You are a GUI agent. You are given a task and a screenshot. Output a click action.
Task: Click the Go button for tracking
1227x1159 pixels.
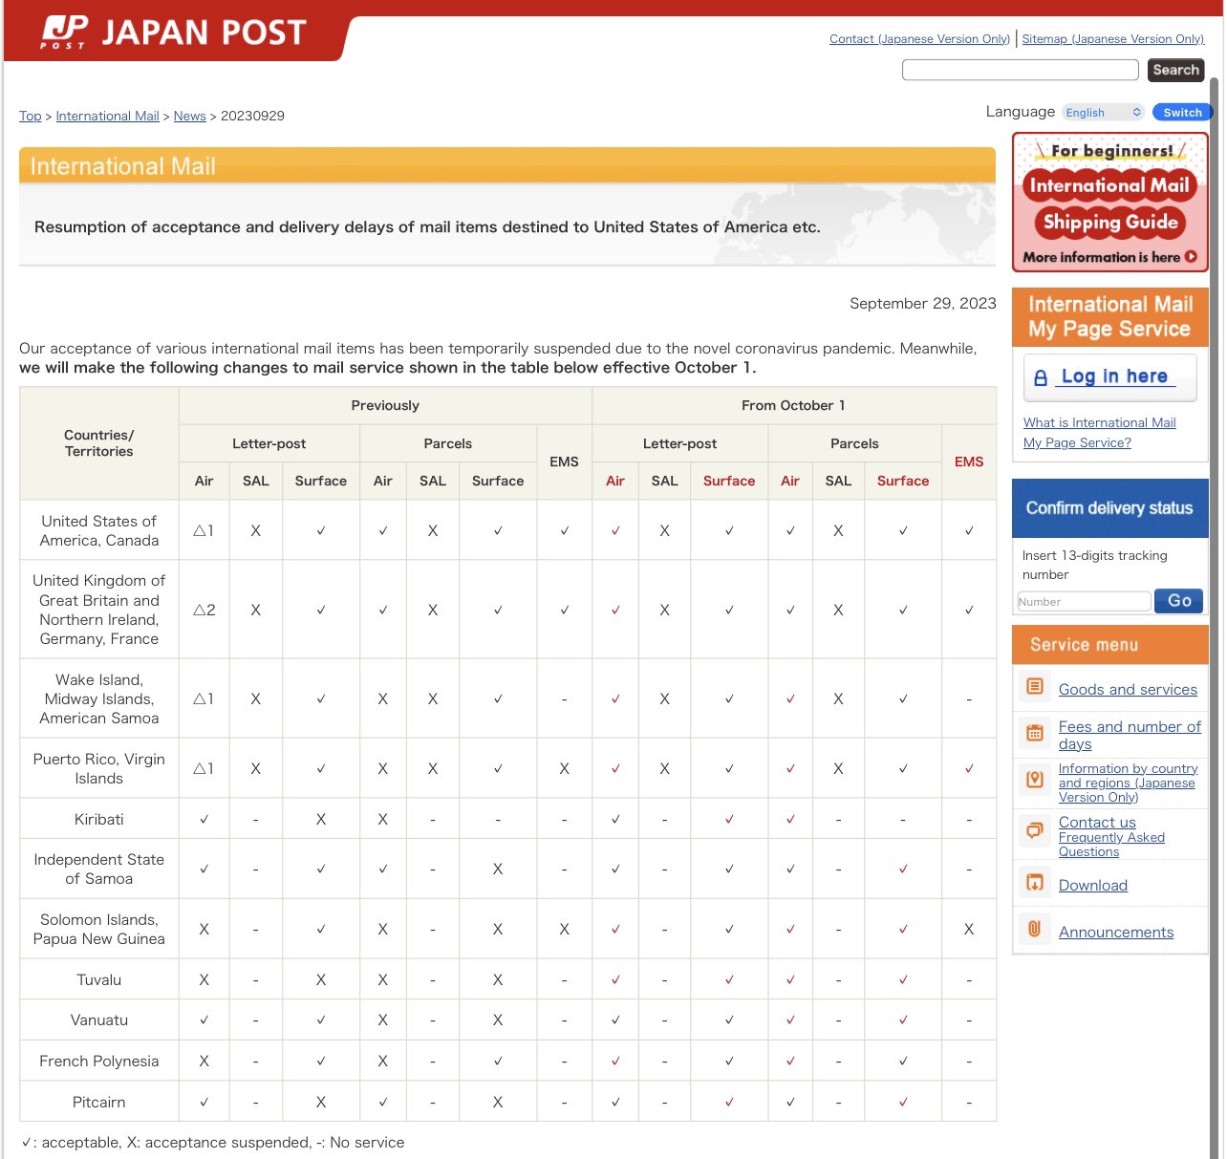point(1178,601)
